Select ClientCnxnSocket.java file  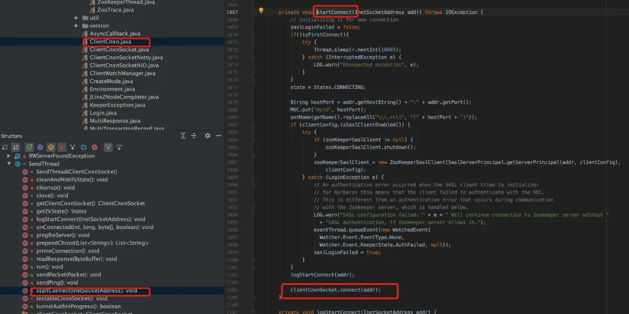pyautogui.click(x=119, y=49)
